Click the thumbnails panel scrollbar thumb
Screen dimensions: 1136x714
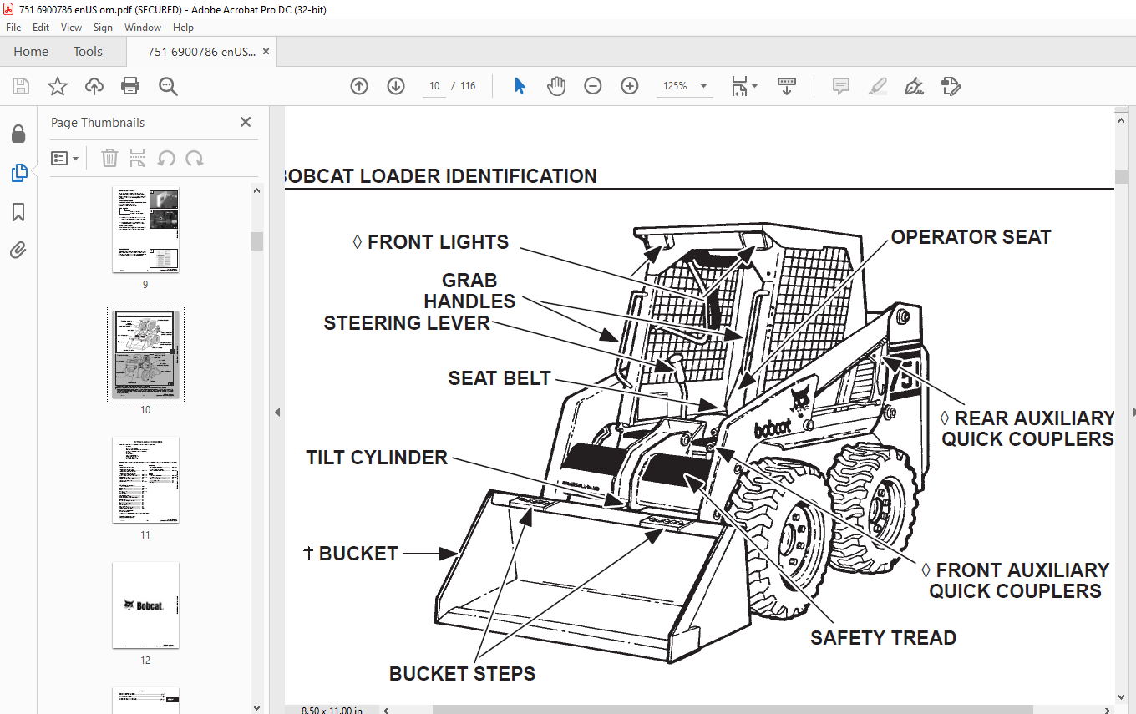click(x=257, y=241)
